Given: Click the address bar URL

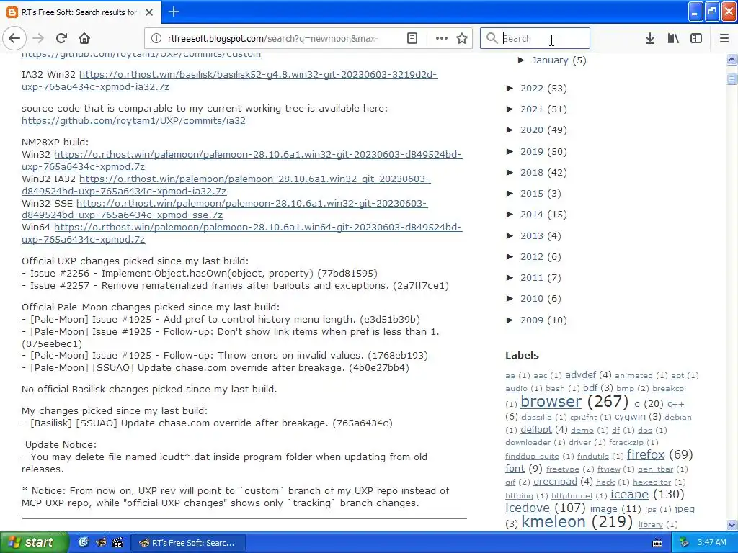Looking at the screenshot, I should [272, 38].
